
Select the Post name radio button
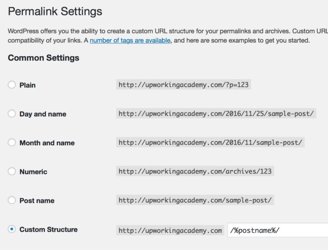[x=12, y=200]
